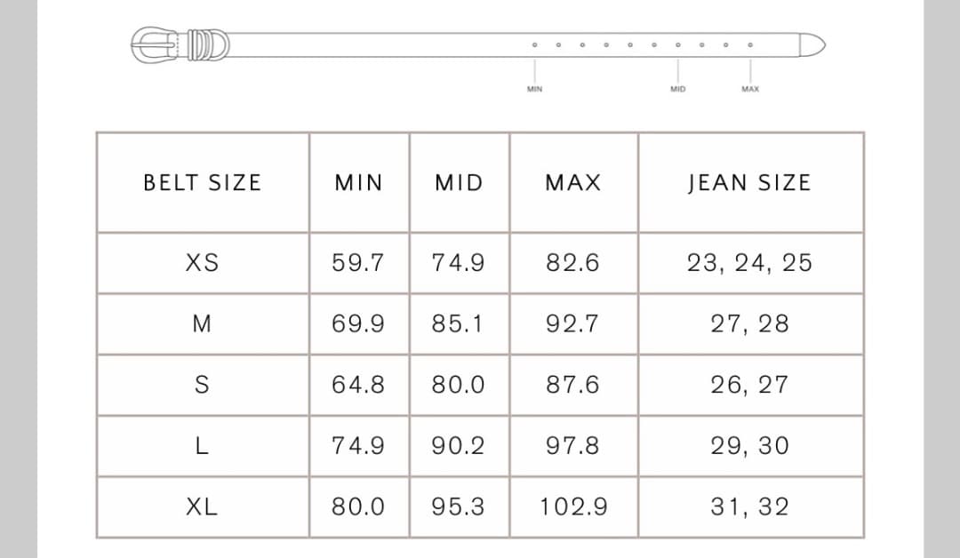The width and height of the screenshot is (960, 558).
Task: Click the pointed tip of the belt
Action: pyautogui.click(x=812, y=44)
